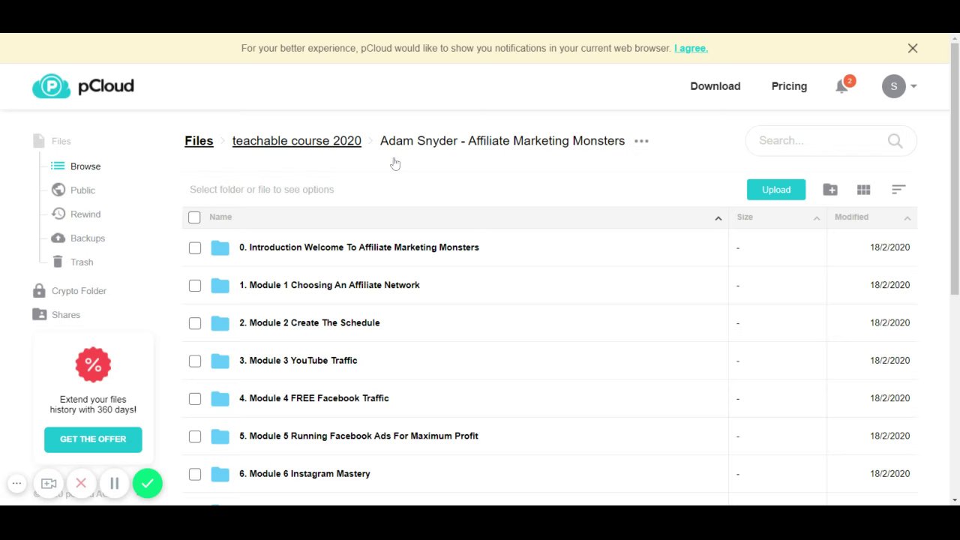Click the Crypto Folder lock icon
The width and height of the screenshot is (960, 540).
point(39,291)
